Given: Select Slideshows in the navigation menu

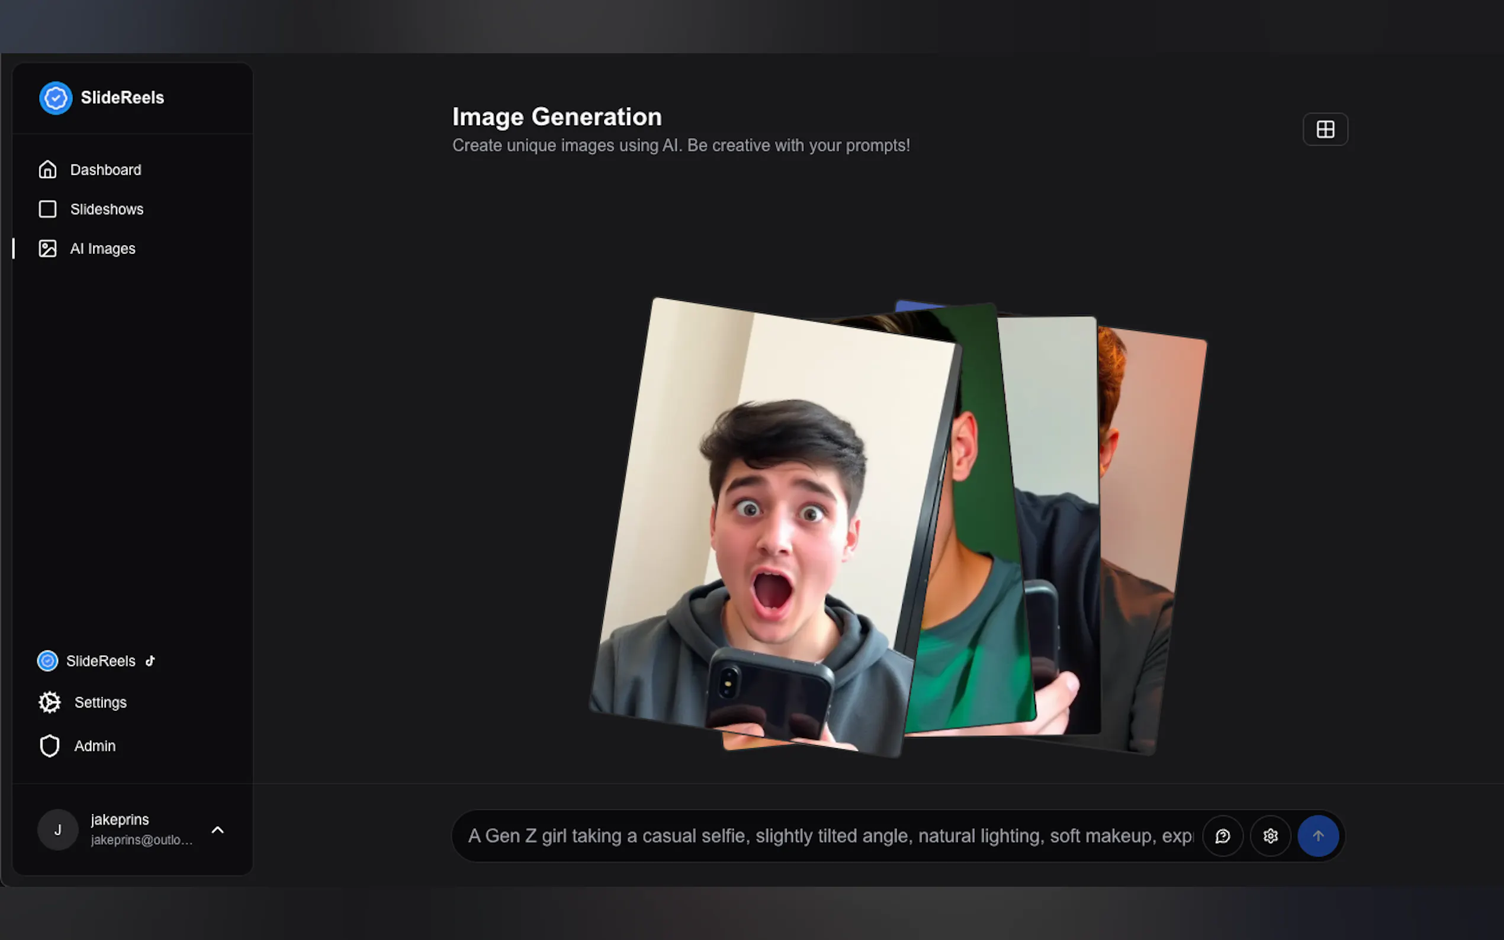Looking at the screenshot, I should pyautogui.click(x=107, y=209).
